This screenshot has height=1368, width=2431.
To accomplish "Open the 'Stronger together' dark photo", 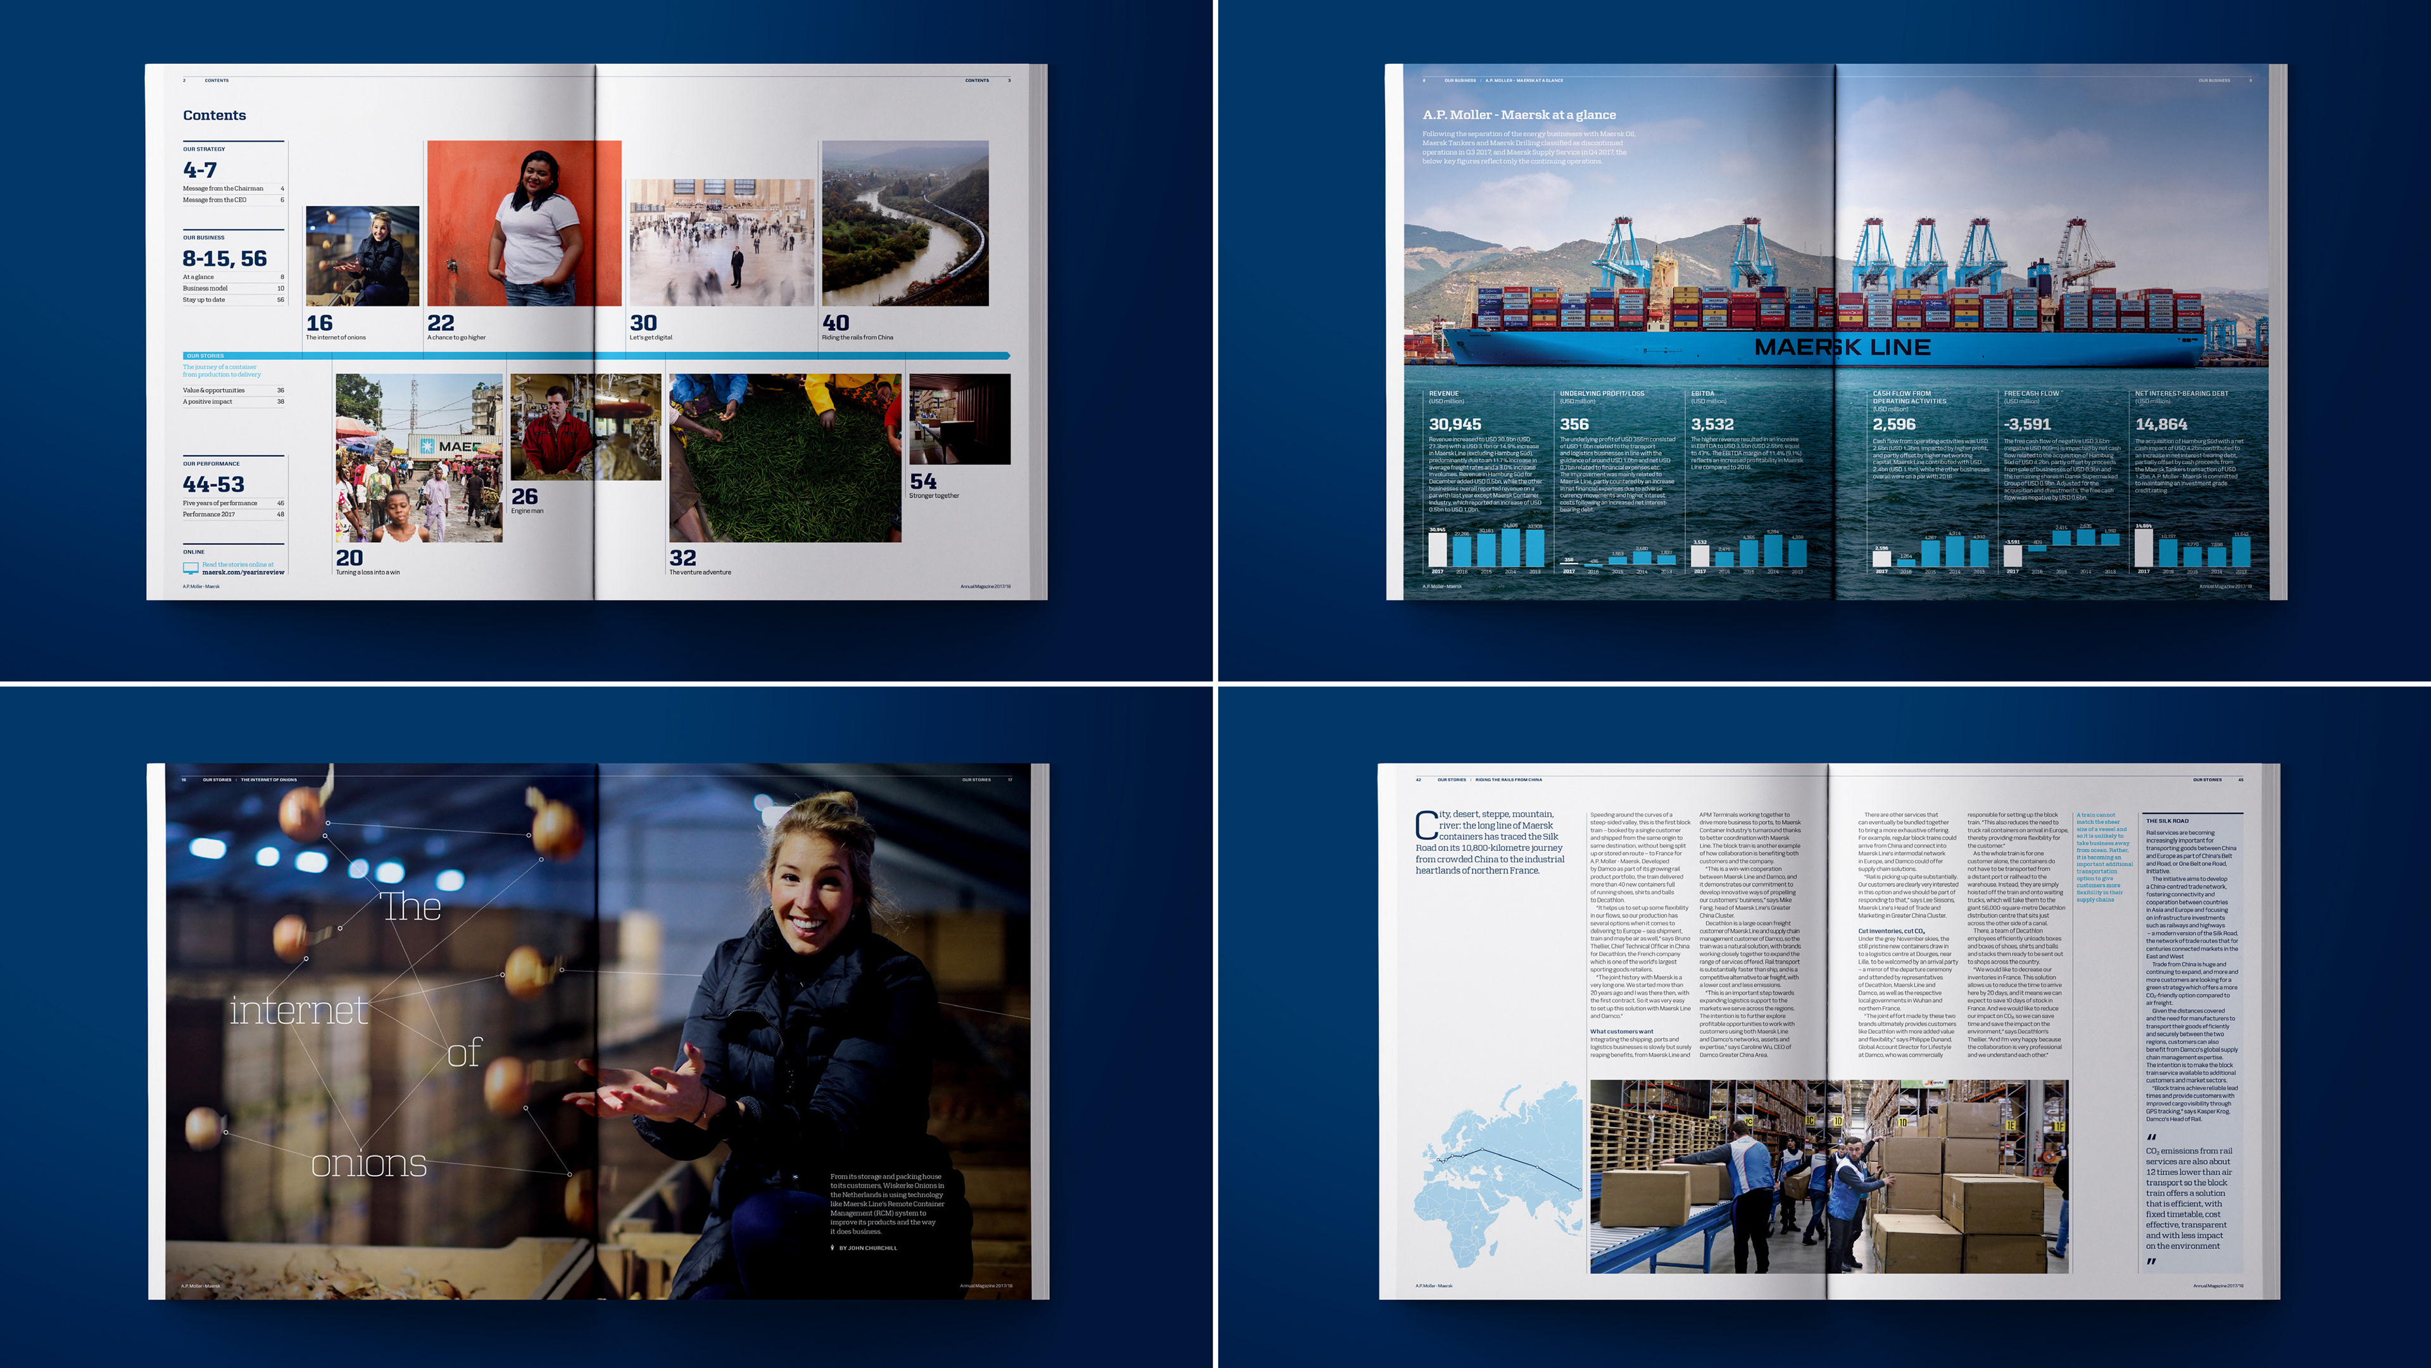I will pos(960,419).
